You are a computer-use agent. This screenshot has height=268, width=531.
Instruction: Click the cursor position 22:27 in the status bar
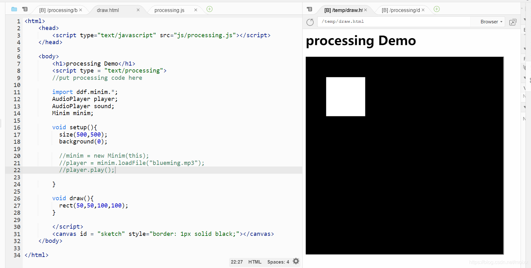[x=237, y=262]
